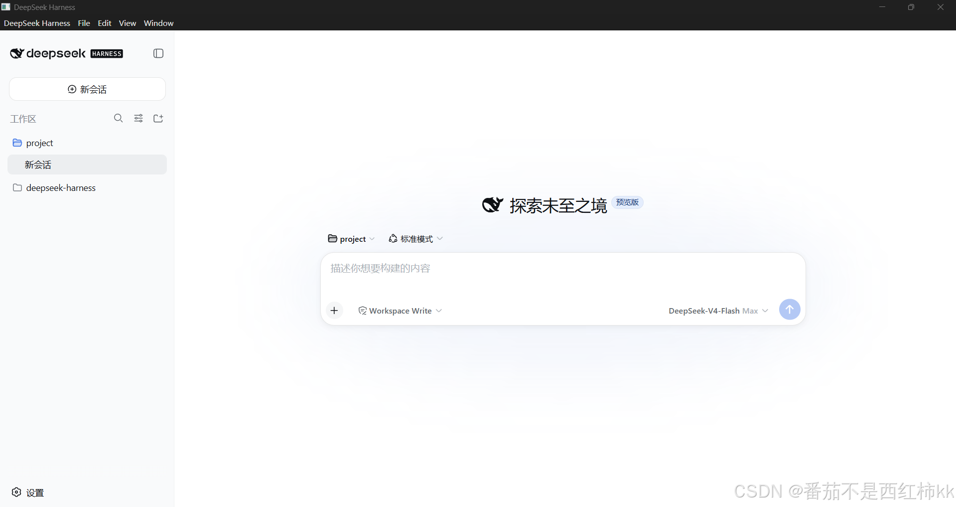
Task: Open the View menu
Action: (x=128, y=23)
